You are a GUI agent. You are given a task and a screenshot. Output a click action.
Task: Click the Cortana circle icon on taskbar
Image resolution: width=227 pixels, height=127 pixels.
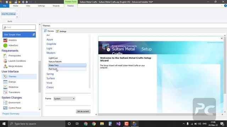[x=69, y=124]
